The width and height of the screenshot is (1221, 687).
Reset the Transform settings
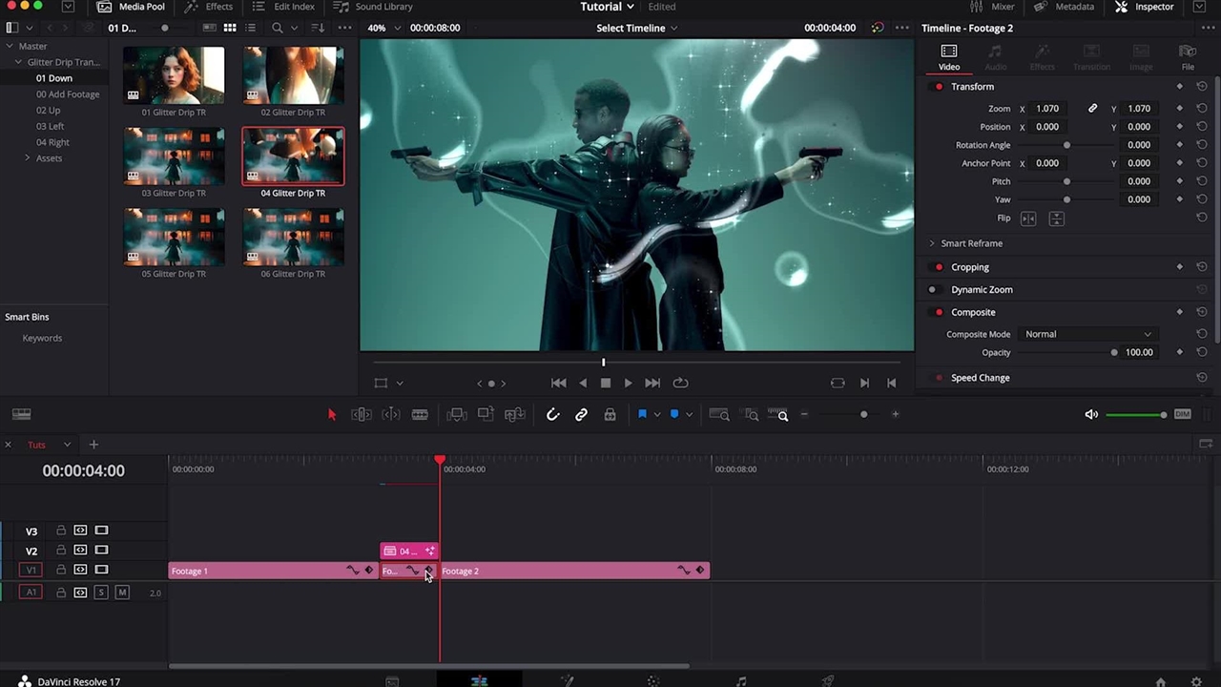1201,87
